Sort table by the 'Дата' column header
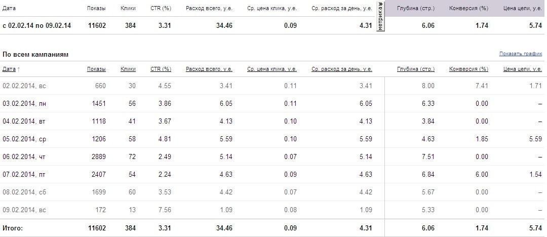The height and width of the screenshot is (237, 547). (x=9, y=69)
